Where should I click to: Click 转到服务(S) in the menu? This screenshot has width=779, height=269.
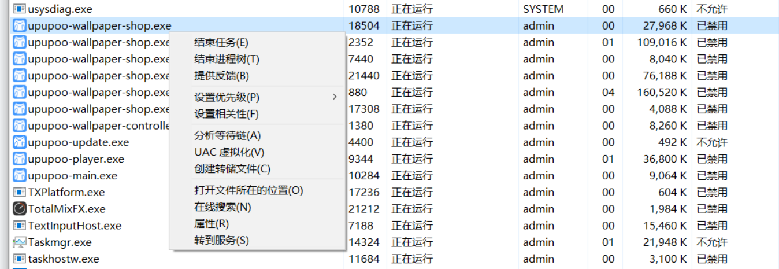pyautogui.click(x=221, y=241)
